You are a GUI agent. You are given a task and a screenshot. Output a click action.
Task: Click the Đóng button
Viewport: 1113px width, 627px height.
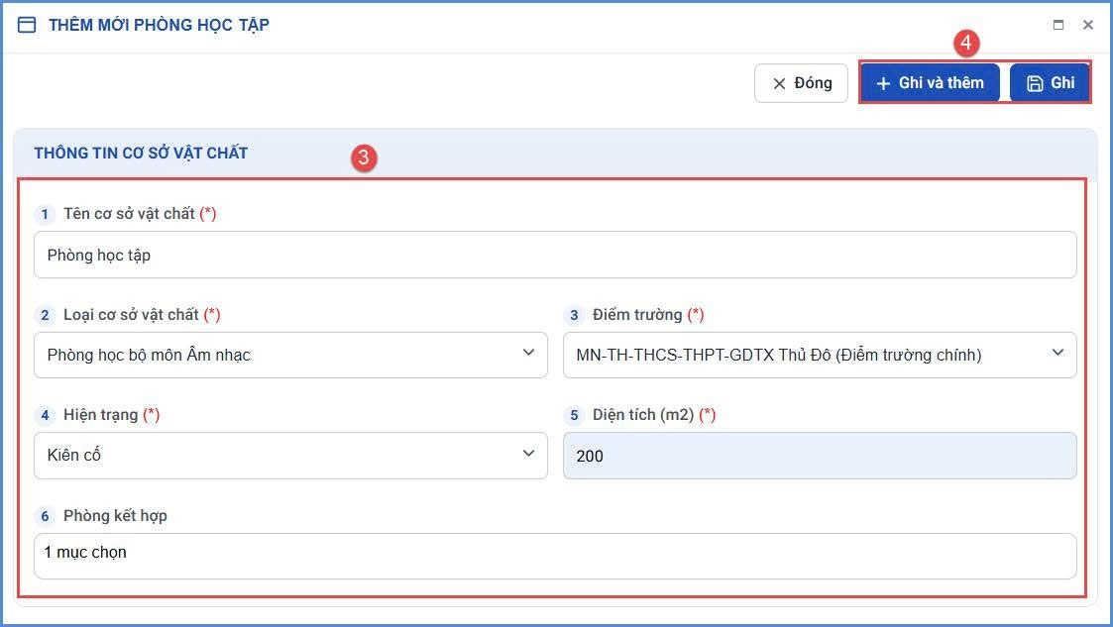801,83
